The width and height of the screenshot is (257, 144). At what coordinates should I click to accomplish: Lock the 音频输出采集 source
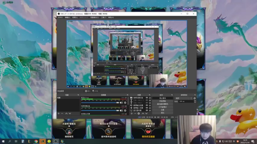coord(150,105)
